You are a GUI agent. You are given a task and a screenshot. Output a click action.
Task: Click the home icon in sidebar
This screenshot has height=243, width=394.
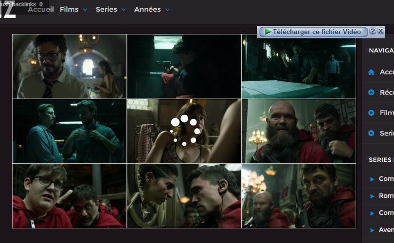point(371,72)
